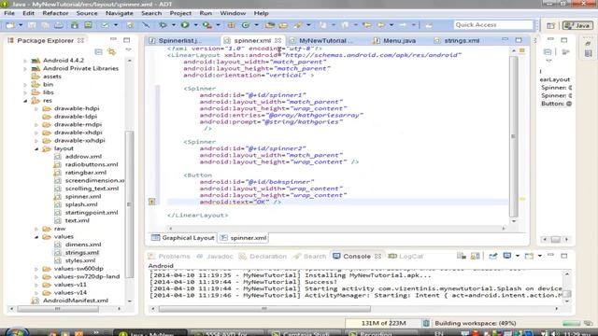
Task: Close the Console view
Action: pos(377,256)
